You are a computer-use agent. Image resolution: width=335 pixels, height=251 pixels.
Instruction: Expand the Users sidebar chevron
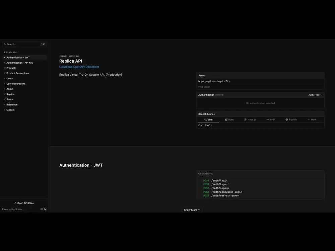(x=4, y=79)
